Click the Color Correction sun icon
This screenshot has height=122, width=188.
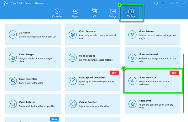13,81
